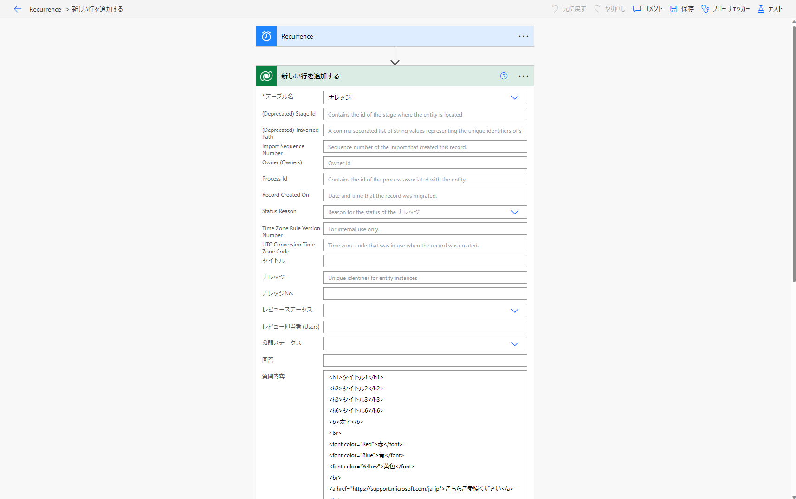Click the support.microsoft.com href line

(421, 489)
